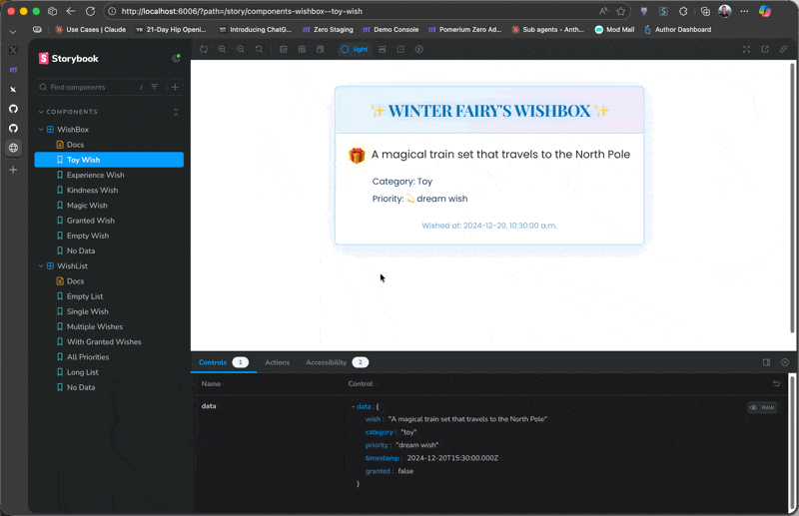Edit the wish string value in Controls
The height and width of the screenshot is (516, 799).
(x=467, y=419)
